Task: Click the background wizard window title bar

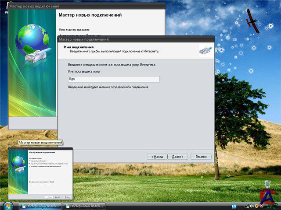Action: click(x=88, y=6)
